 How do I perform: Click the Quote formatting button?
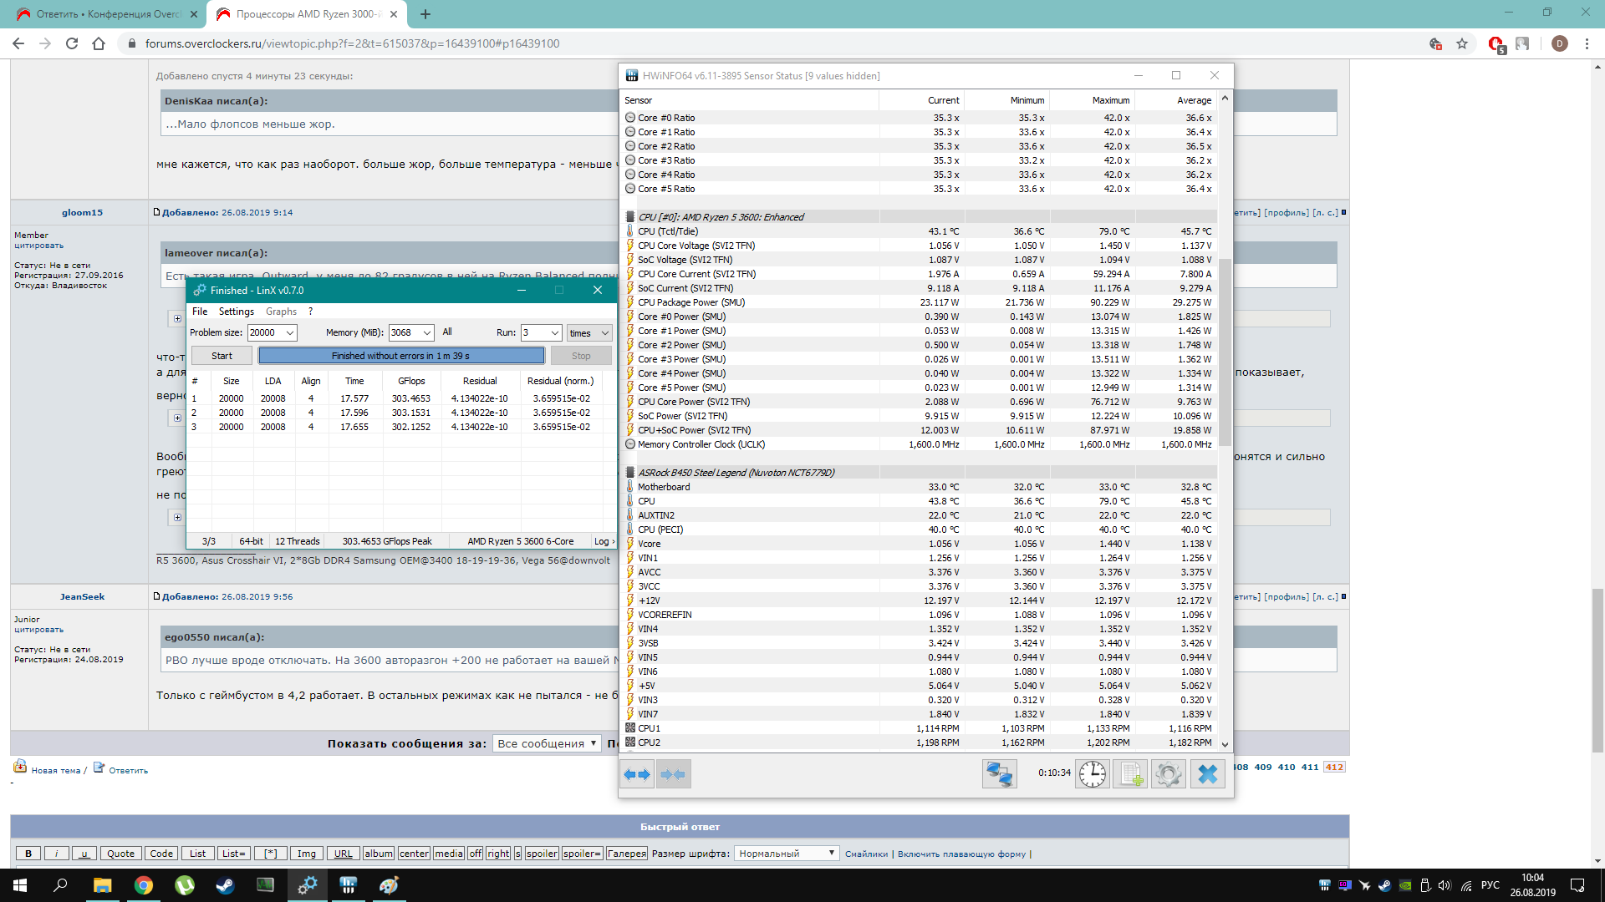(120, 854)
